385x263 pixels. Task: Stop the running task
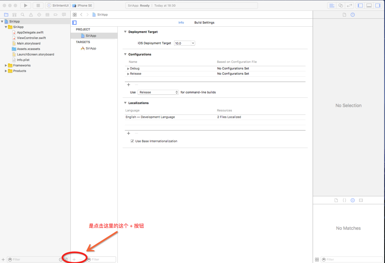click(38, 6)
